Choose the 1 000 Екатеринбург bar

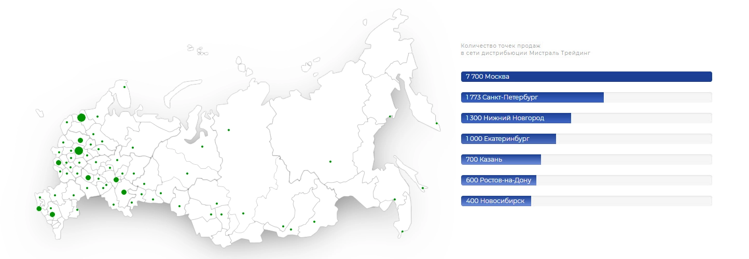(508, 139)
